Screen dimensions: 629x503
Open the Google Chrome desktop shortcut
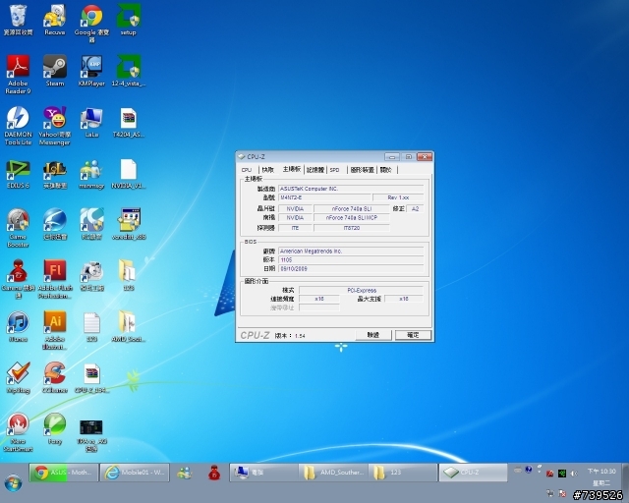(x=91, y=24)
